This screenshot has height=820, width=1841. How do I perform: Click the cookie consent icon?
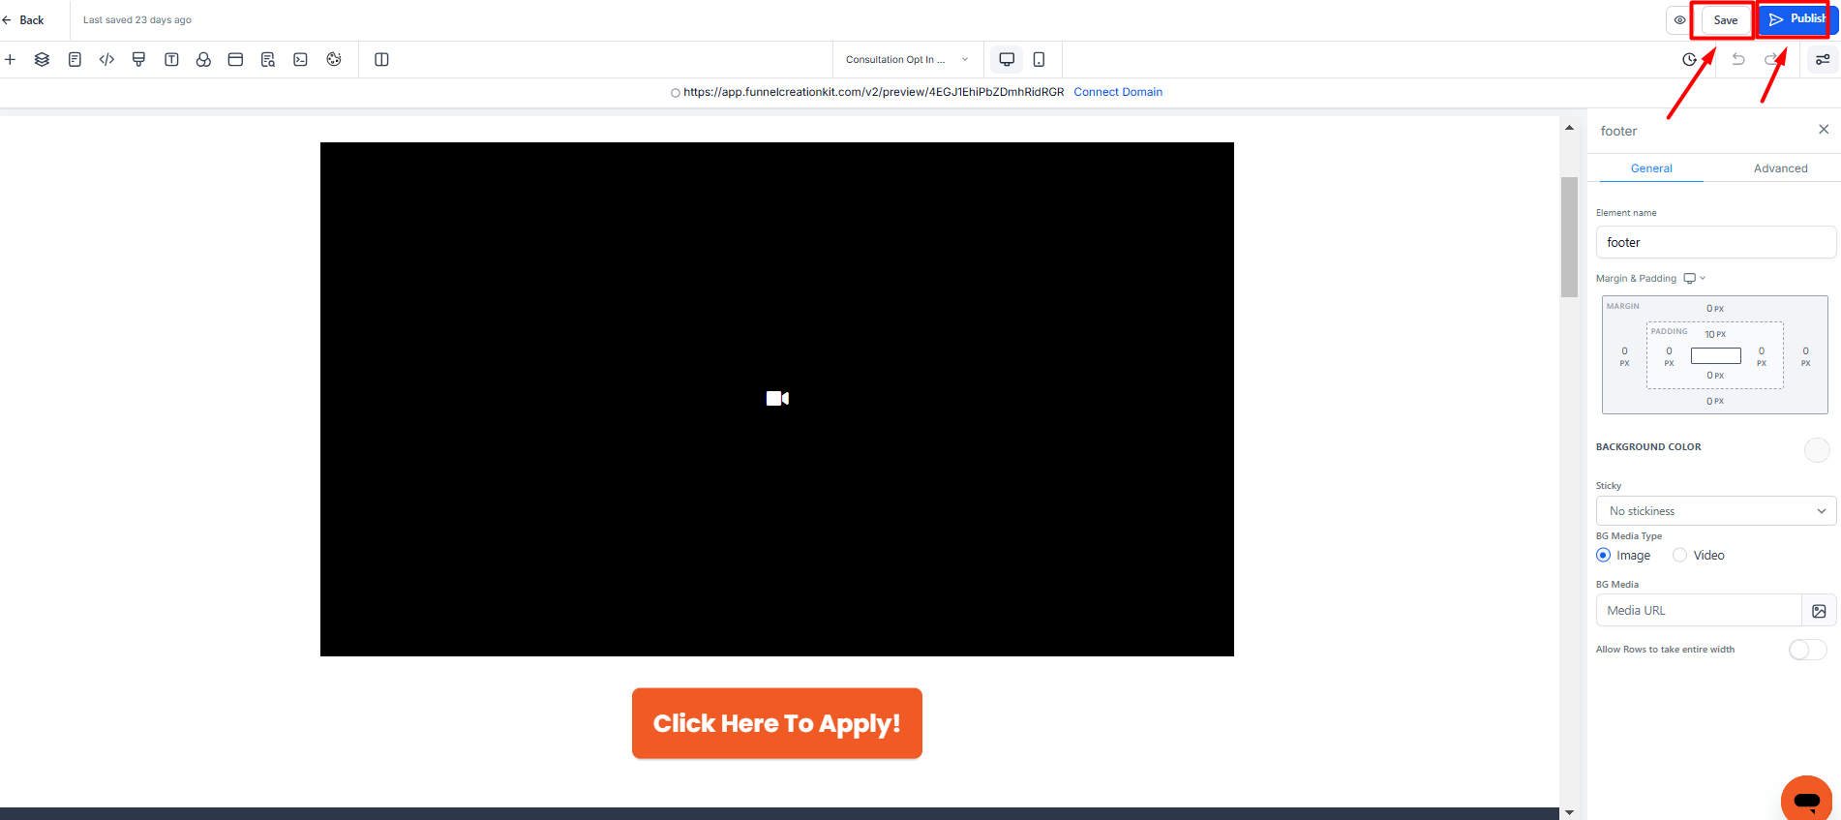(x=334, y=59)
